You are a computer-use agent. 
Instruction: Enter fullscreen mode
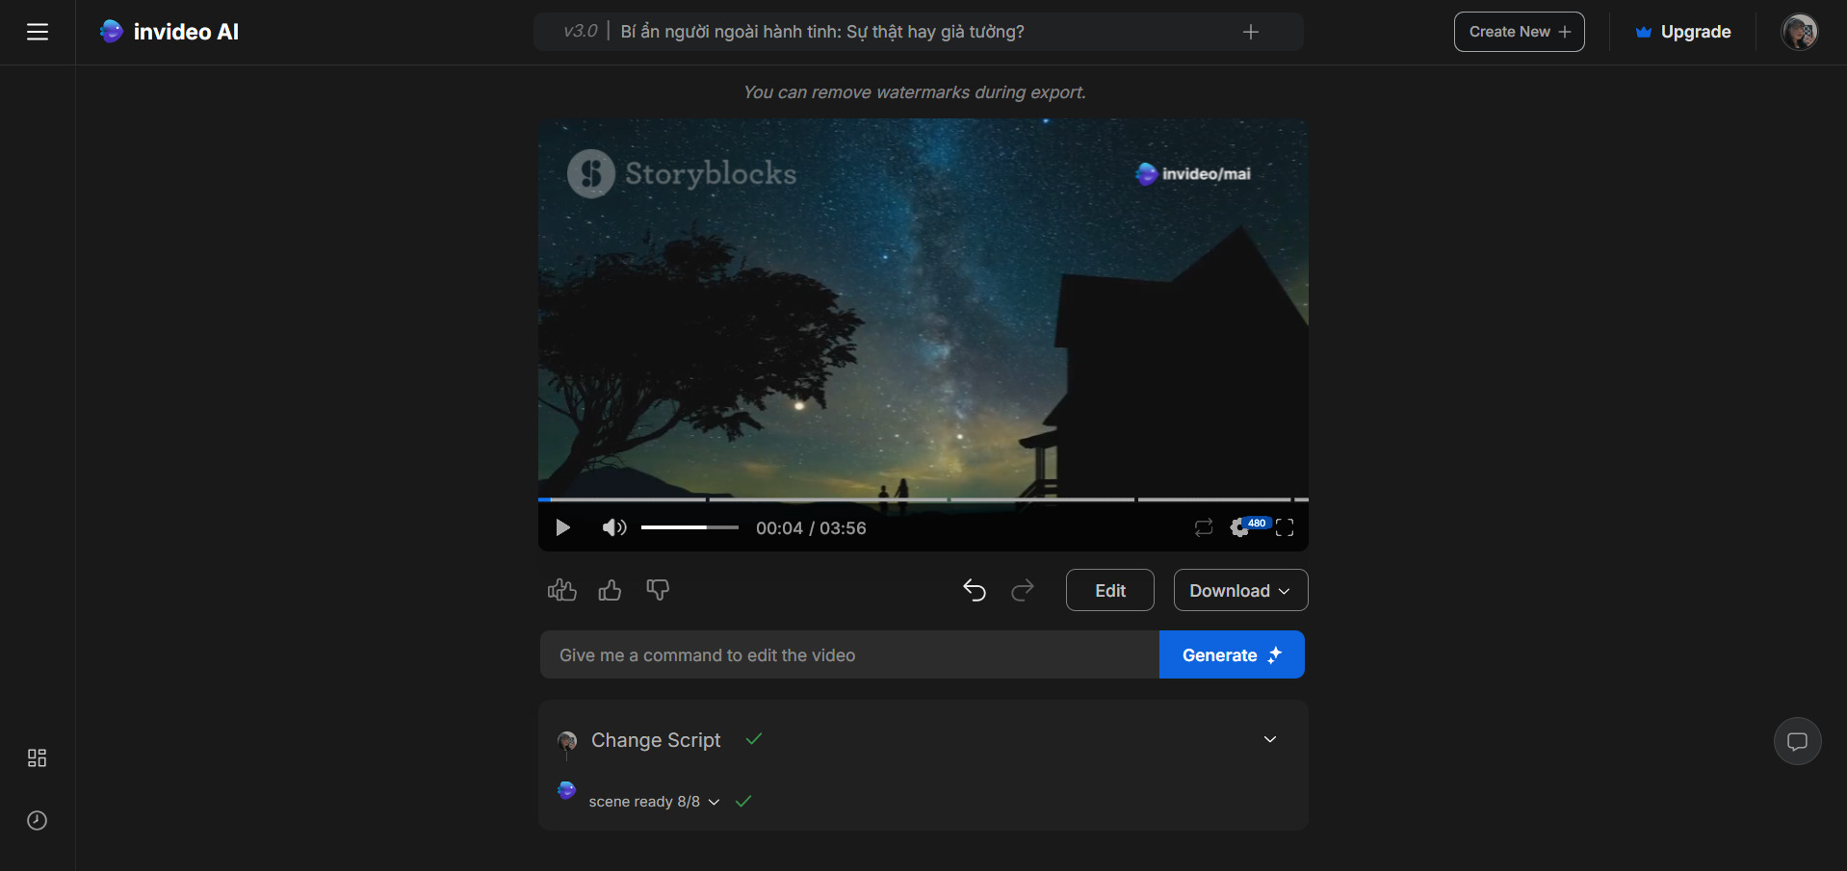coord(1285,527)
